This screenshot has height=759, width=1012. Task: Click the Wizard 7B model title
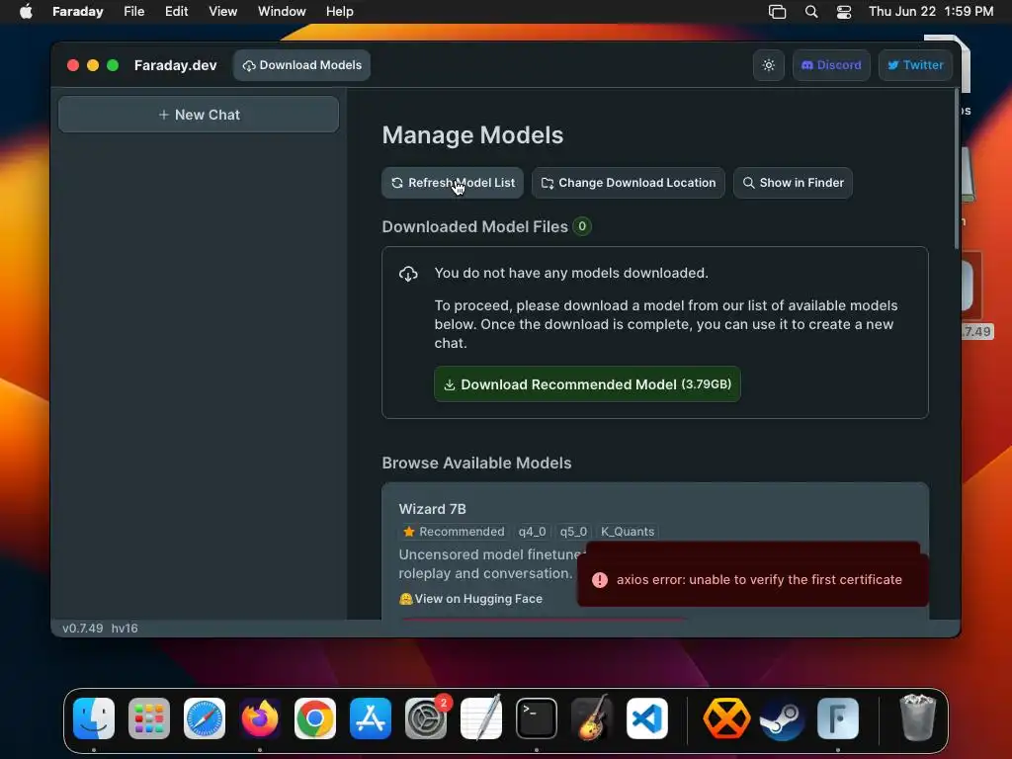click(433, 509)
